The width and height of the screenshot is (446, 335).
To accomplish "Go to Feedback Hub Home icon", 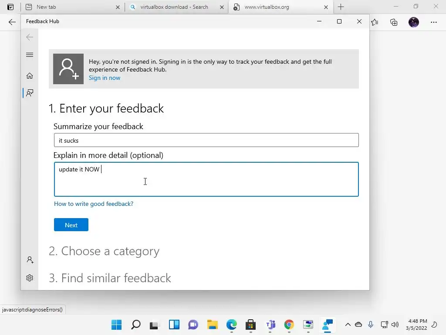I will [30, 76].
